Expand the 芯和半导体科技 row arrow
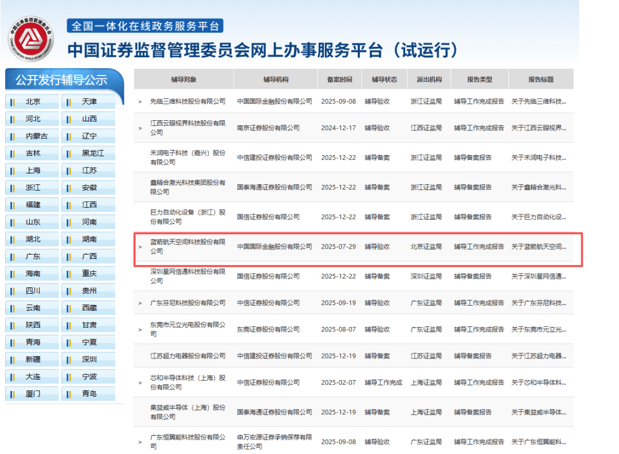 click(140, 382)
